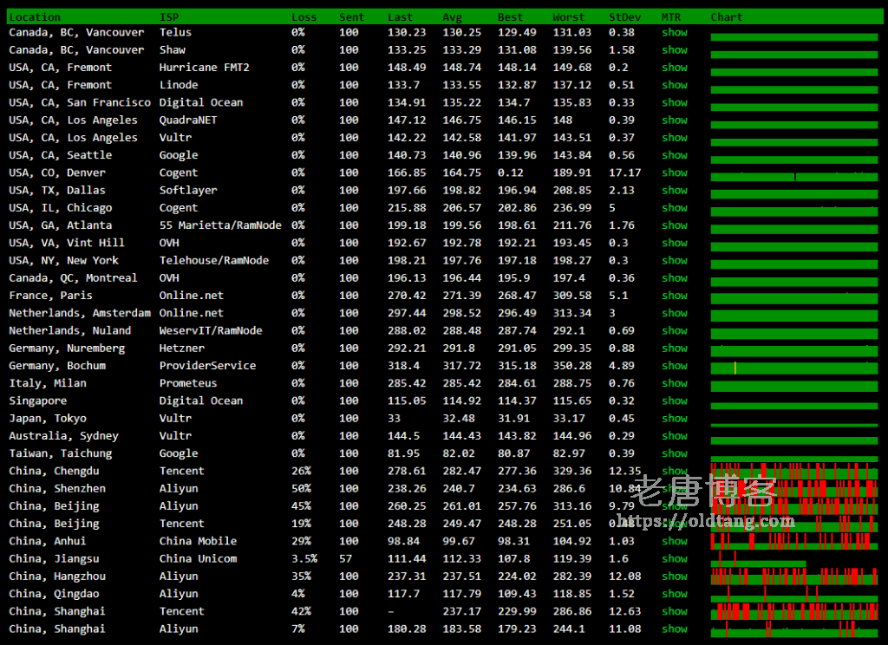Select the 55 Marietta/RamNode ISP cell
The image size is (888, 645).
pyautogui.click(x=220, y=225)
